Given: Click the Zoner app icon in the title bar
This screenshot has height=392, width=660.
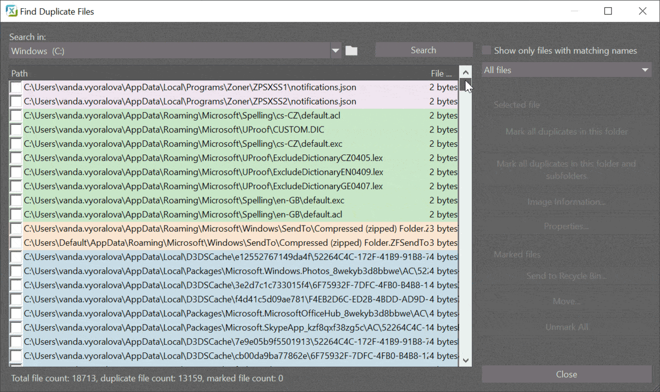Looking at the screenshot, I should (12, 10).
